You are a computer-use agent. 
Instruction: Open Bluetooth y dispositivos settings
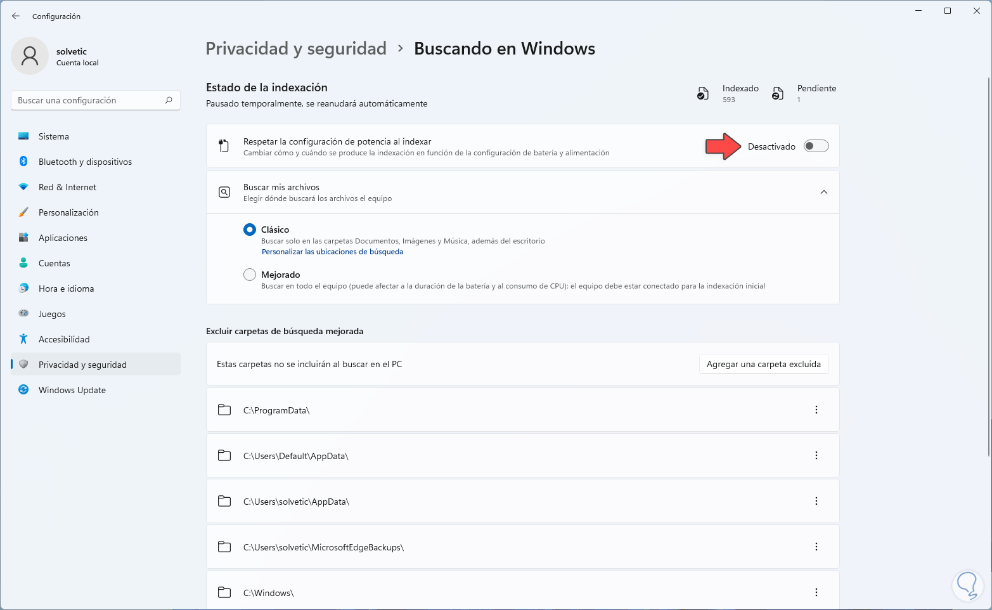click(x=85, y=162)
